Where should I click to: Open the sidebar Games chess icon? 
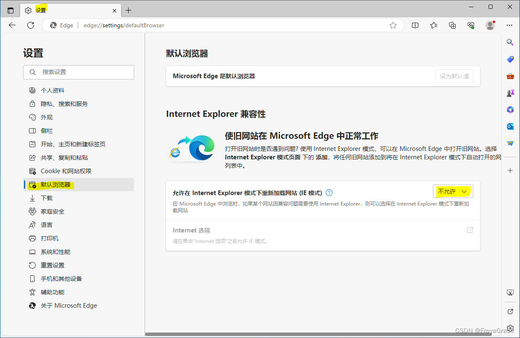(510, 93)
